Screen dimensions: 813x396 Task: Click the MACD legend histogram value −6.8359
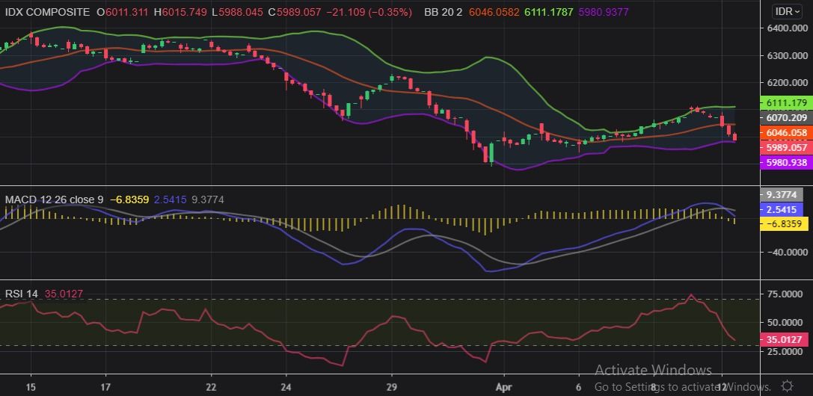pos(129,199)
